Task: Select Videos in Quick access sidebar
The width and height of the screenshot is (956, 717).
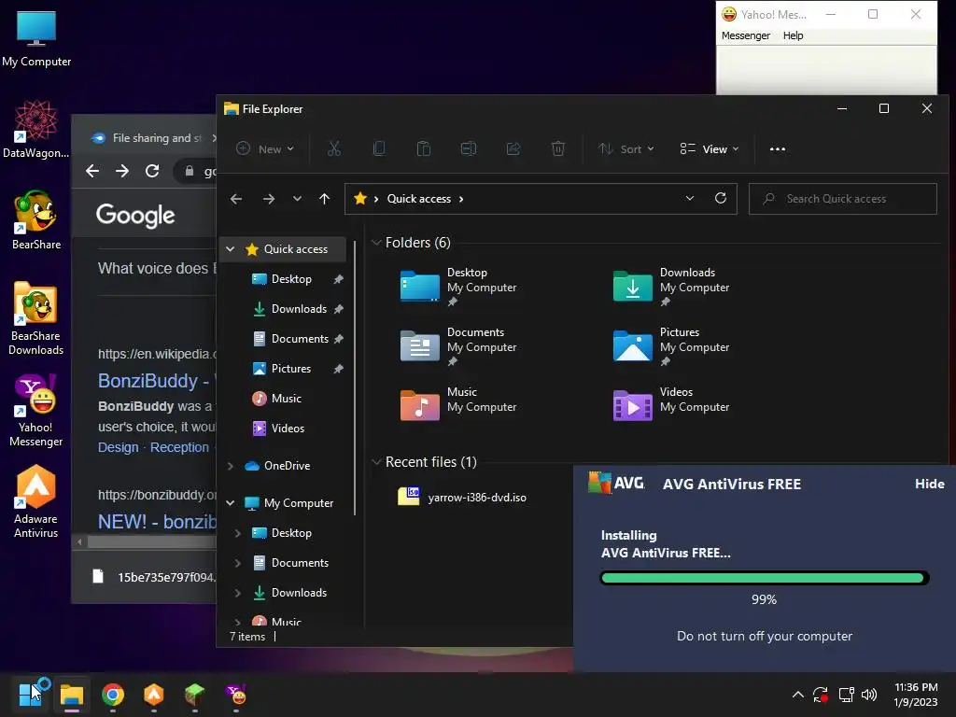Action: tap(286, 428)
